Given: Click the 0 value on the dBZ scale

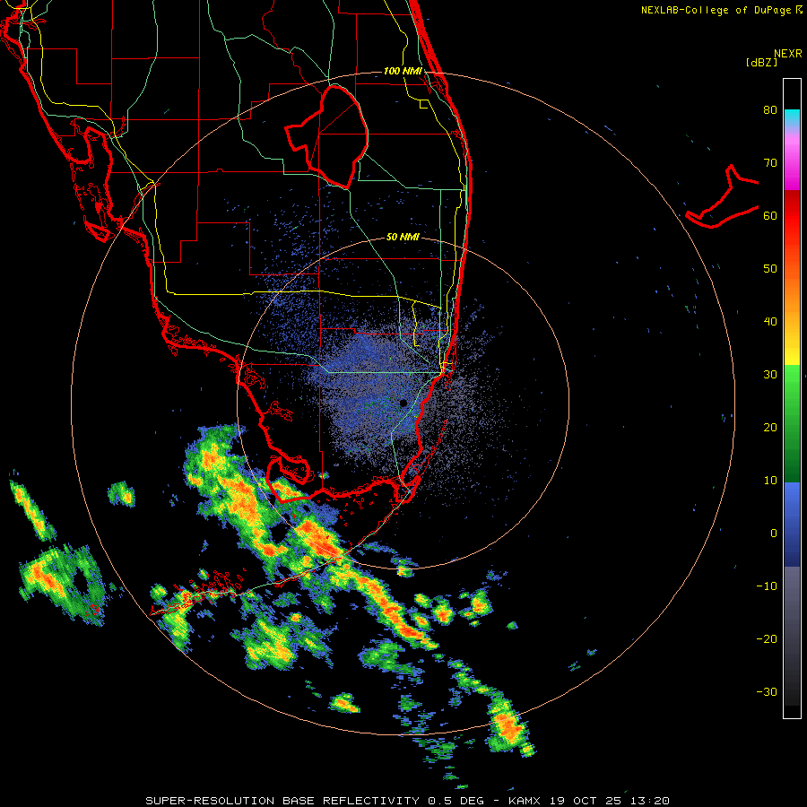Looking at the screenshot, I should (774, 534).
